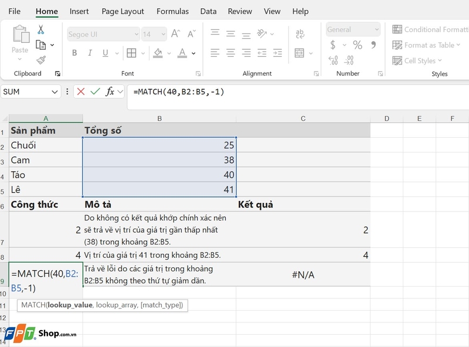
Task: Select the Conditional Formatting icon
Action: pyautogui.click(x=397, y=29)
